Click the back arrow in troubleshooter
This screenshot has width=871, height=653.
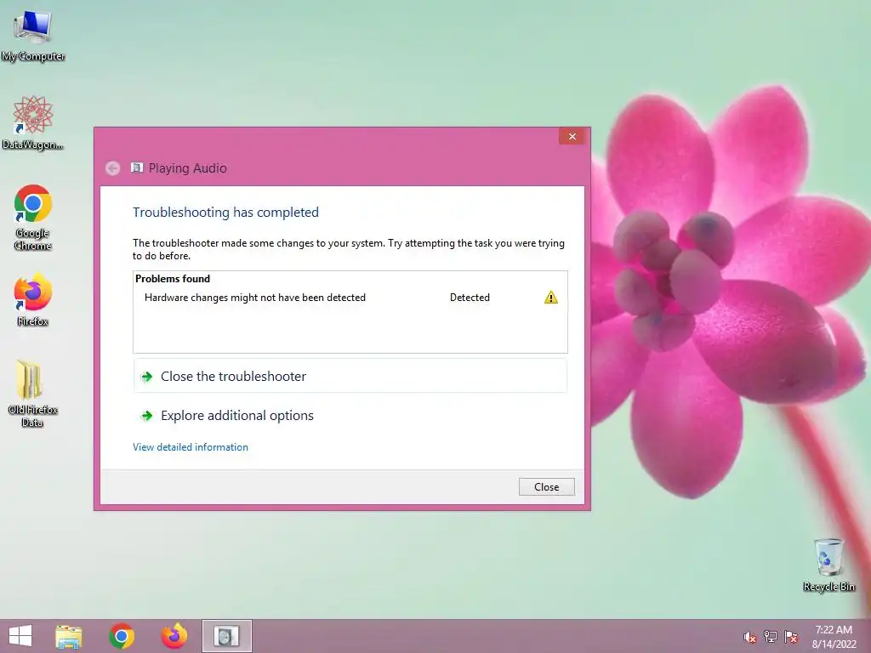[x=113, y=168]
